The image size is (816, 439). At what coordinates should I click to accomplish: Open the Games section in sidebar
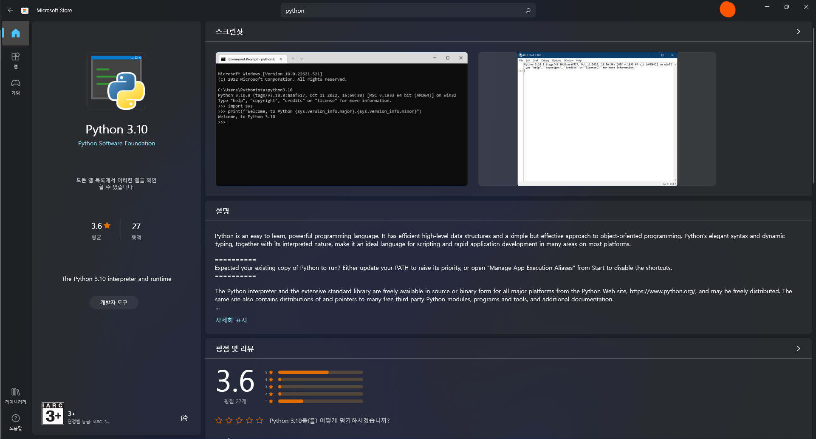(16, 87)
